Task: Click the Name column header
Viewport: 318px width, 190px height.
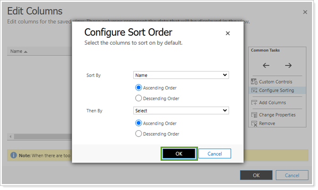Action: pyautogui.click(x=19, y=52)
